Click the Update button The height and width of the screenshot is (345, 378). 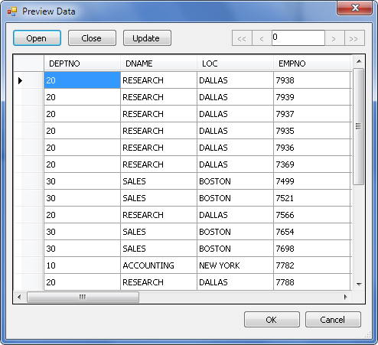coord(147,38)
